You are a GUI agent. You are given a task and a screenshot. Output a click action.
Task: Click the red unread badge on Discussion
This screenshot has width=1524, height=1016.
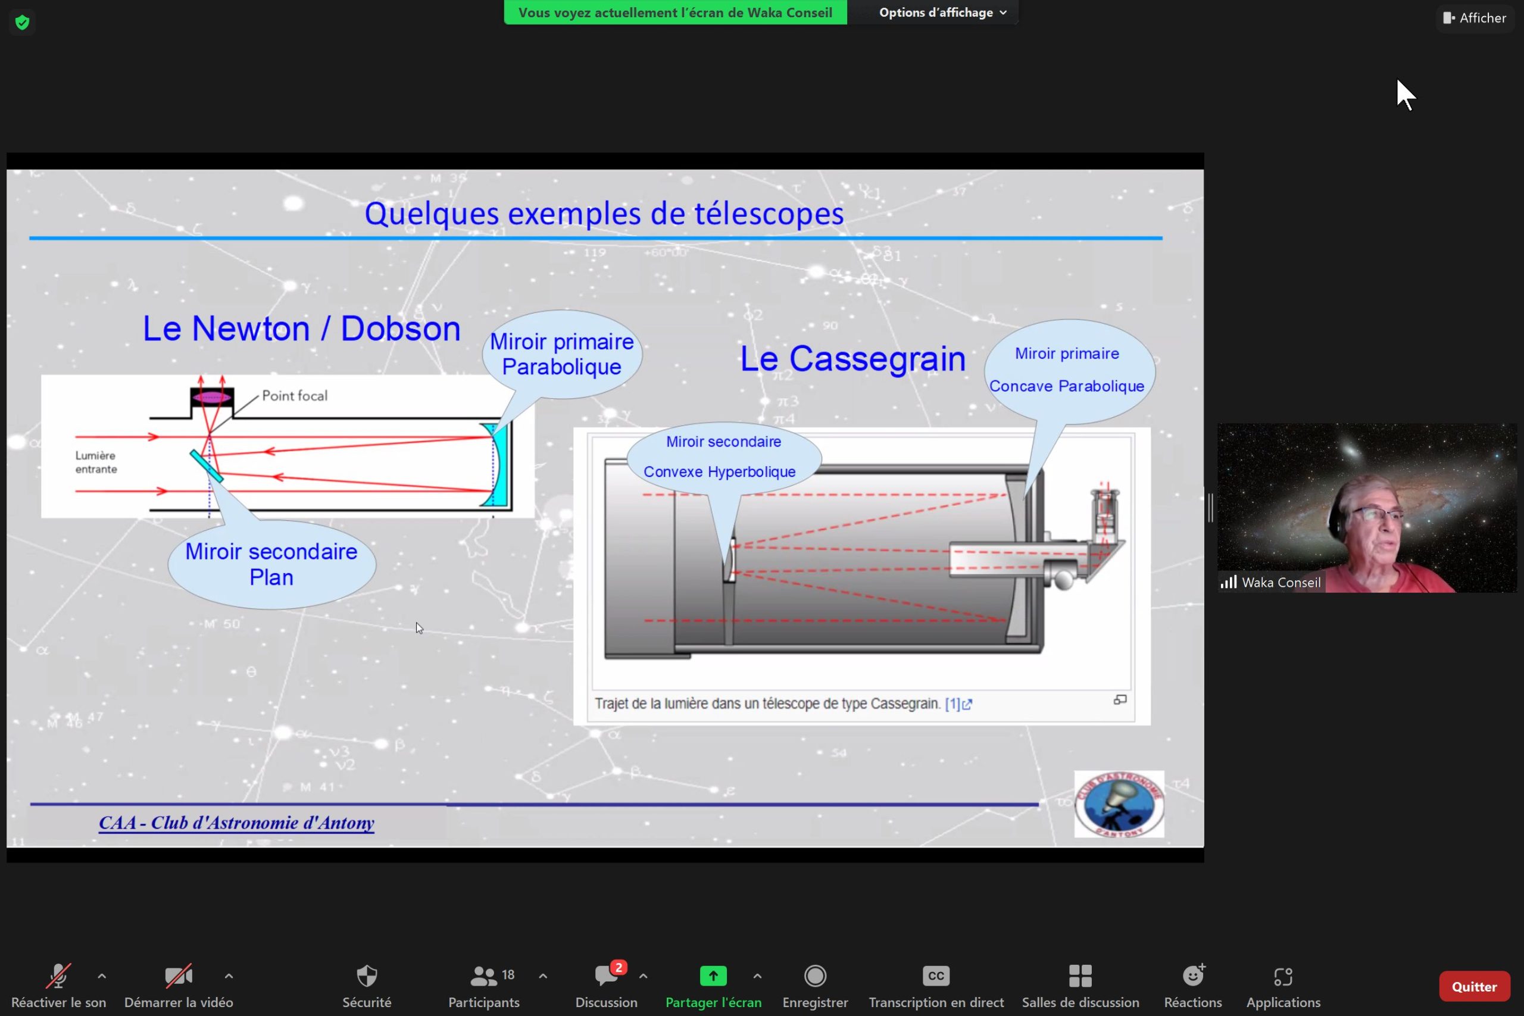(619, 967)
